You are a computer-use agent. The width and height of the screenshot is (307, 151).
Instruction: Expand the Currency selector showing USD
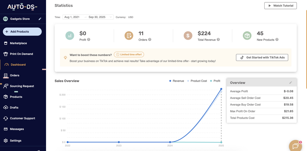(130, 17)
